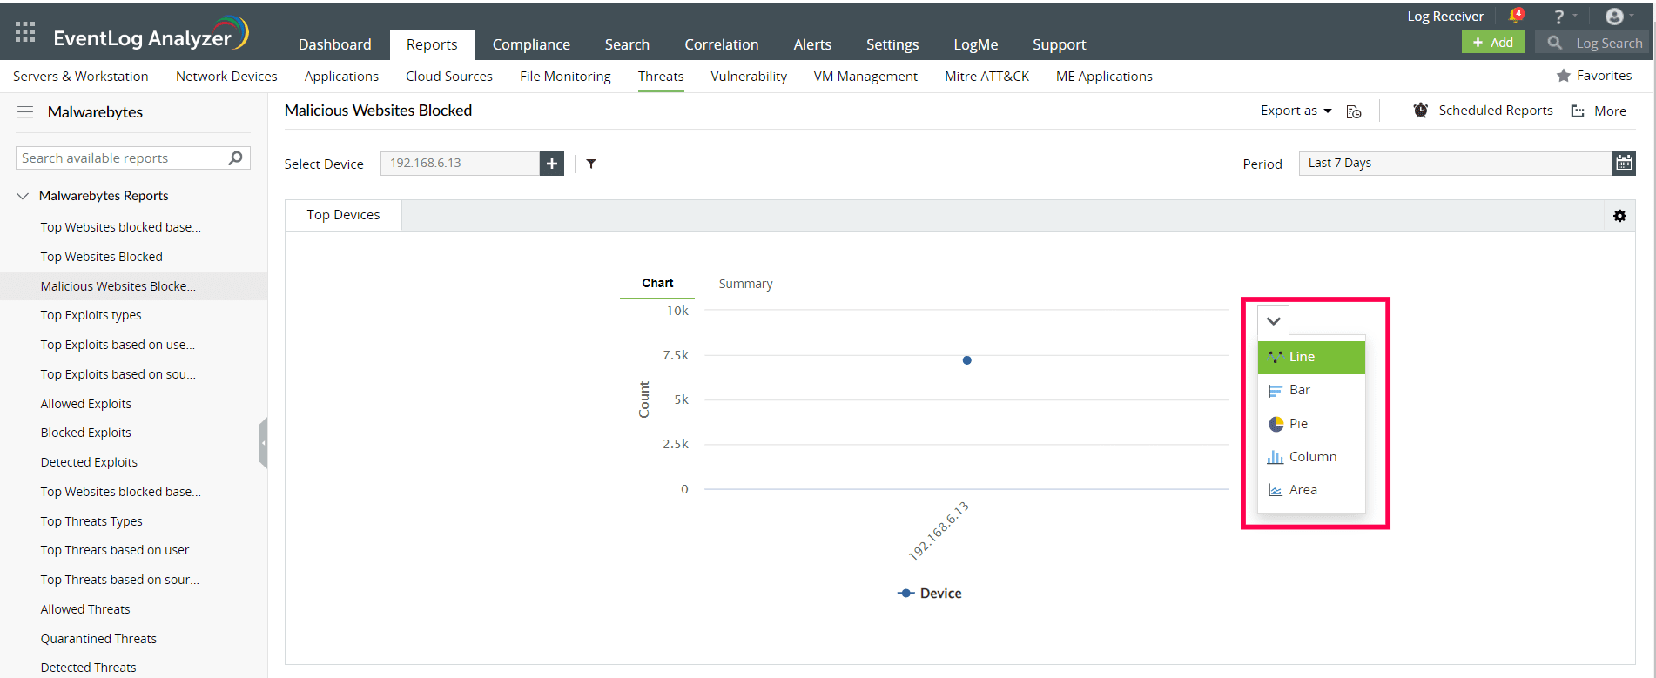Click the green Add button
Image resolution: width=1656 pixels, height=678 pixels.
coord(1492,42)
